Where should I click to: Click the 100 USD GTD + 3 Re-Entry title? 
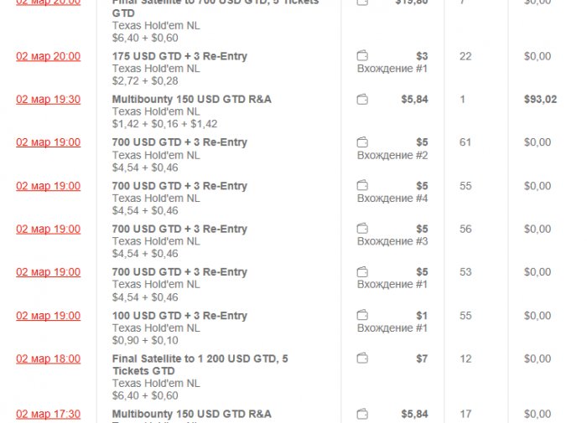point(179,316)
